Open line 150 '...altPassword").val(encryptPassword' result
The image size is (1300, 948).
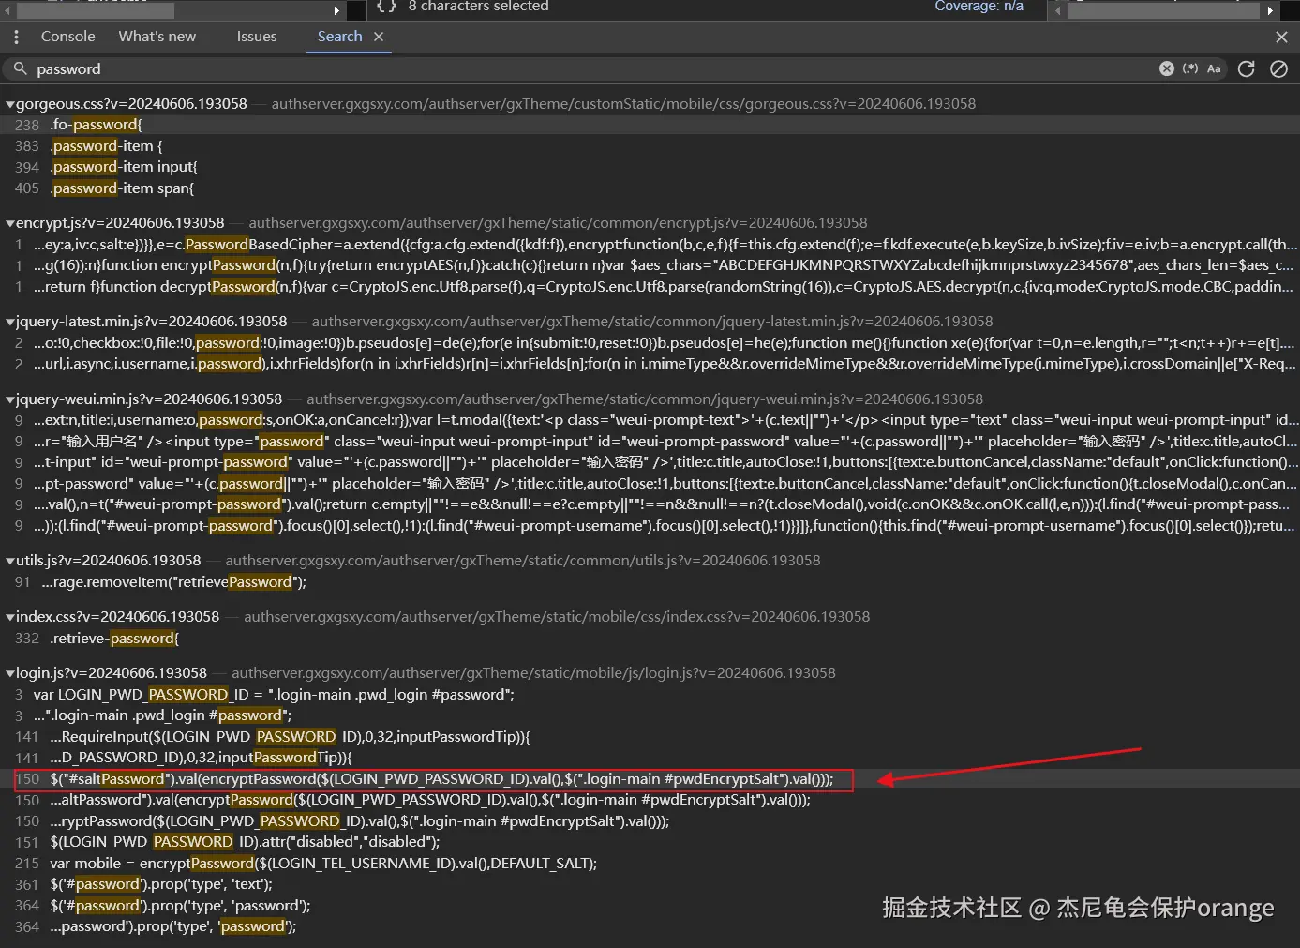pyautogui.click(x=650, y=800)
